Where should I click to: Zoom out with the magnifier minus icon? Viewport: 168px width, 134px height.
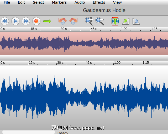pyautogui.click(x=99, y=21)
